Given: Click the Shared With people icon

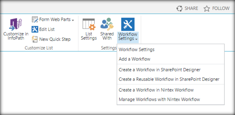Looking at the screenshot, I should click(x=107, y=25).
